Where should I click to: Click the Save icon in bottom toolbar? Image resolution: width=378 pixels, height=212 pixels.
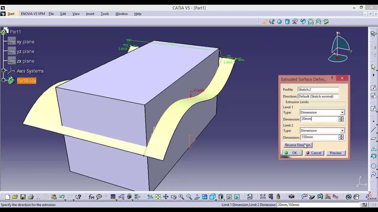pos(23,197)
